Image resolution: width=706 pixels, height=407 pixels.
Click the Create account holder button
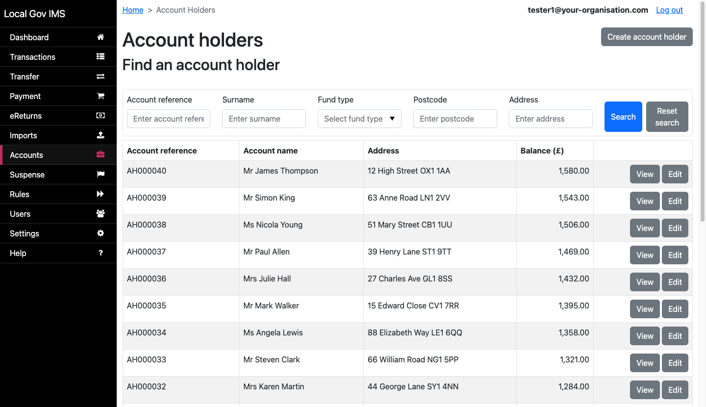tap(647, 37)
